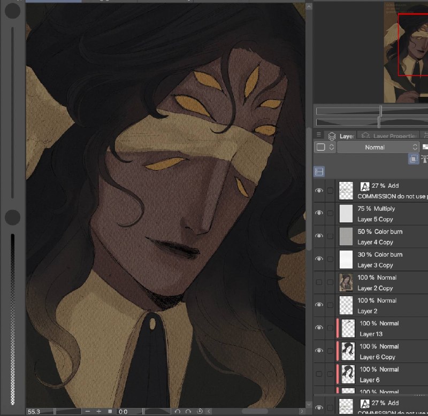Image resolution: width=428 pixels, height=416 pixels.
Task: Rotate canvas right with clockwise arrow
Action: point(188,411)
